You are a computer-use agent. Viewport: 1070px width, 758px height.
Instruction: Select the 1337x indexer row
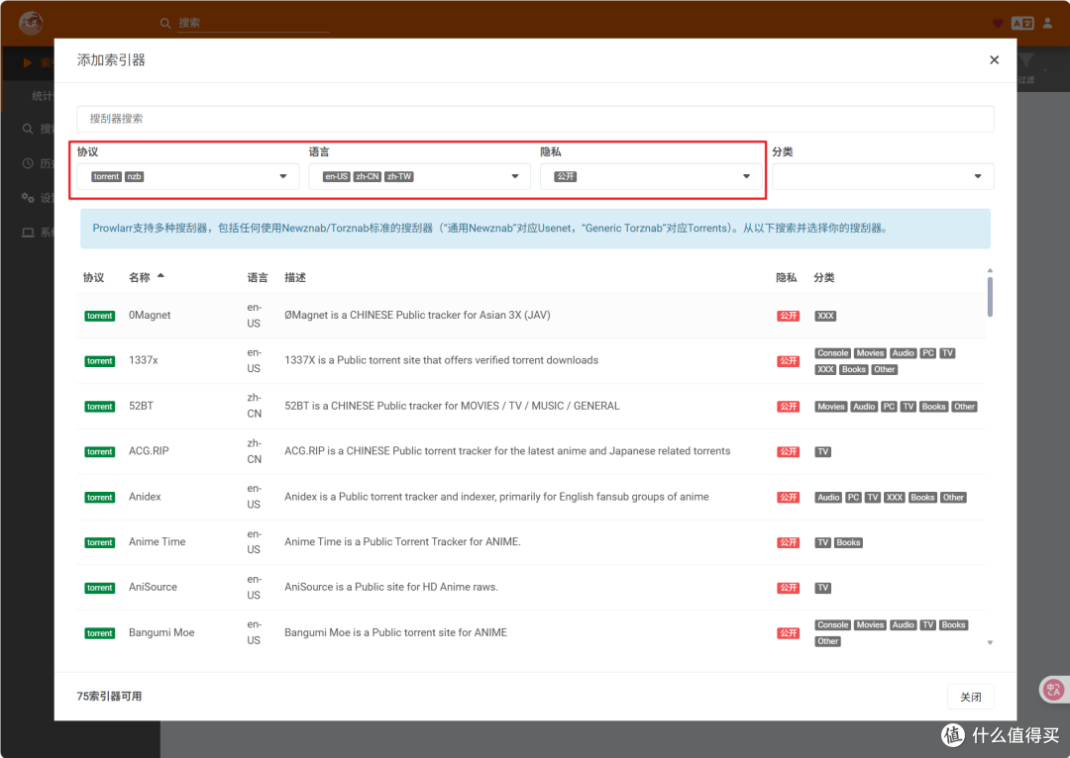tap(531, 360)
